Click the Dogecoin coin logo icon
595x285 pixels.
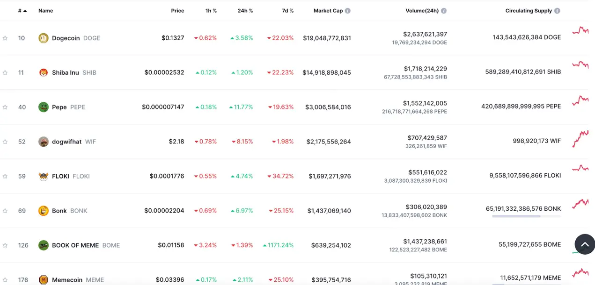point(44,38)
